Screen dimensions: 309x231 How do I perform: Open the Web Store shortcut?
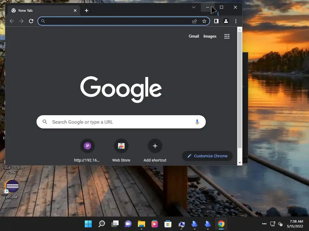click(121, 151)
